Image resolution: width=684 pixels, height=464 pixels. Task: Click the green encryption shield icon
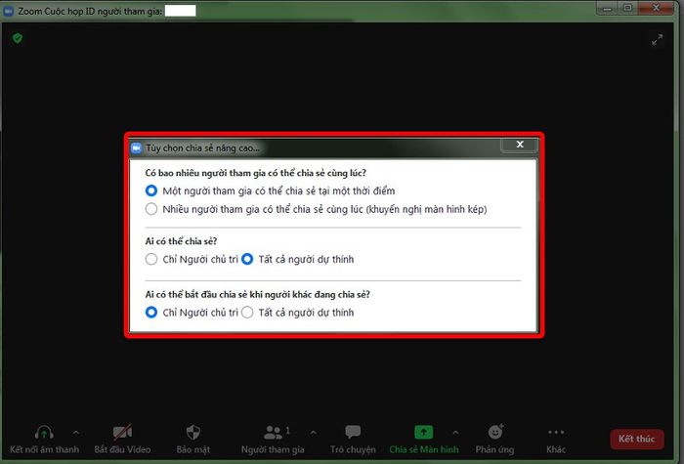[18, 38]
